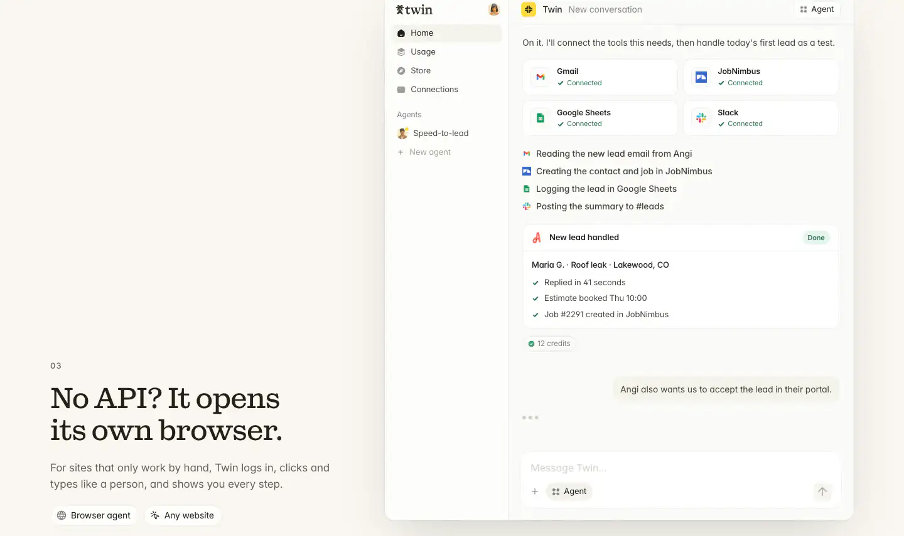The image size is (904, 536).
Task: Click the New conversation title
Action: click(605, 9)
